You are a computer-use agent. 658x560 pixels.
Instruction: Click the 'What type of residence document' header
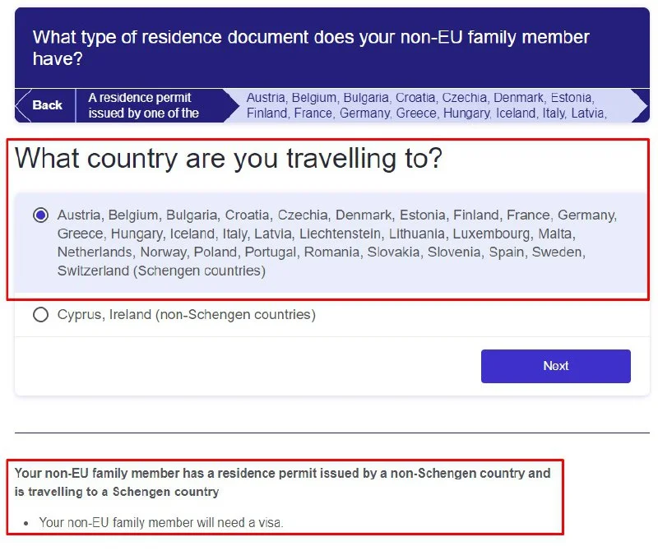coord(311,48)
